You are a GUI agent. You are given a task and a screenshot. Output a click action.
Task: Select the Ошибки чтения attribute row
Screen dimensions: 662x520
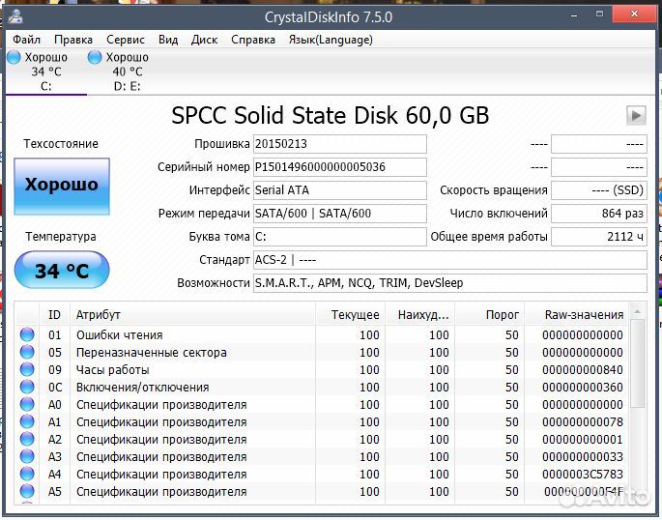pos(322,335)
